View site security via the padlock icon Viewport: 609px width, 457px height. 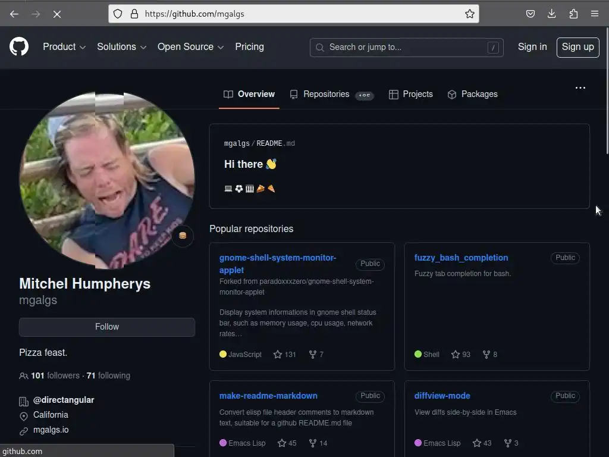click(134, 14)
